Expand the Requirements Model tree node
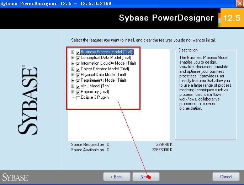 click(73, 80)
